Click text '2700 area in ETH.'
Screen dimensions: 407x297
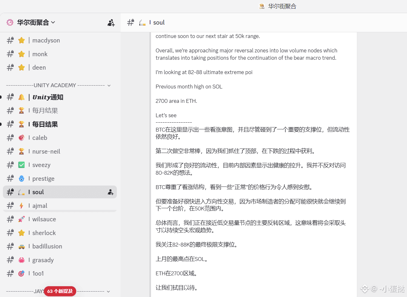coord(176,101)
